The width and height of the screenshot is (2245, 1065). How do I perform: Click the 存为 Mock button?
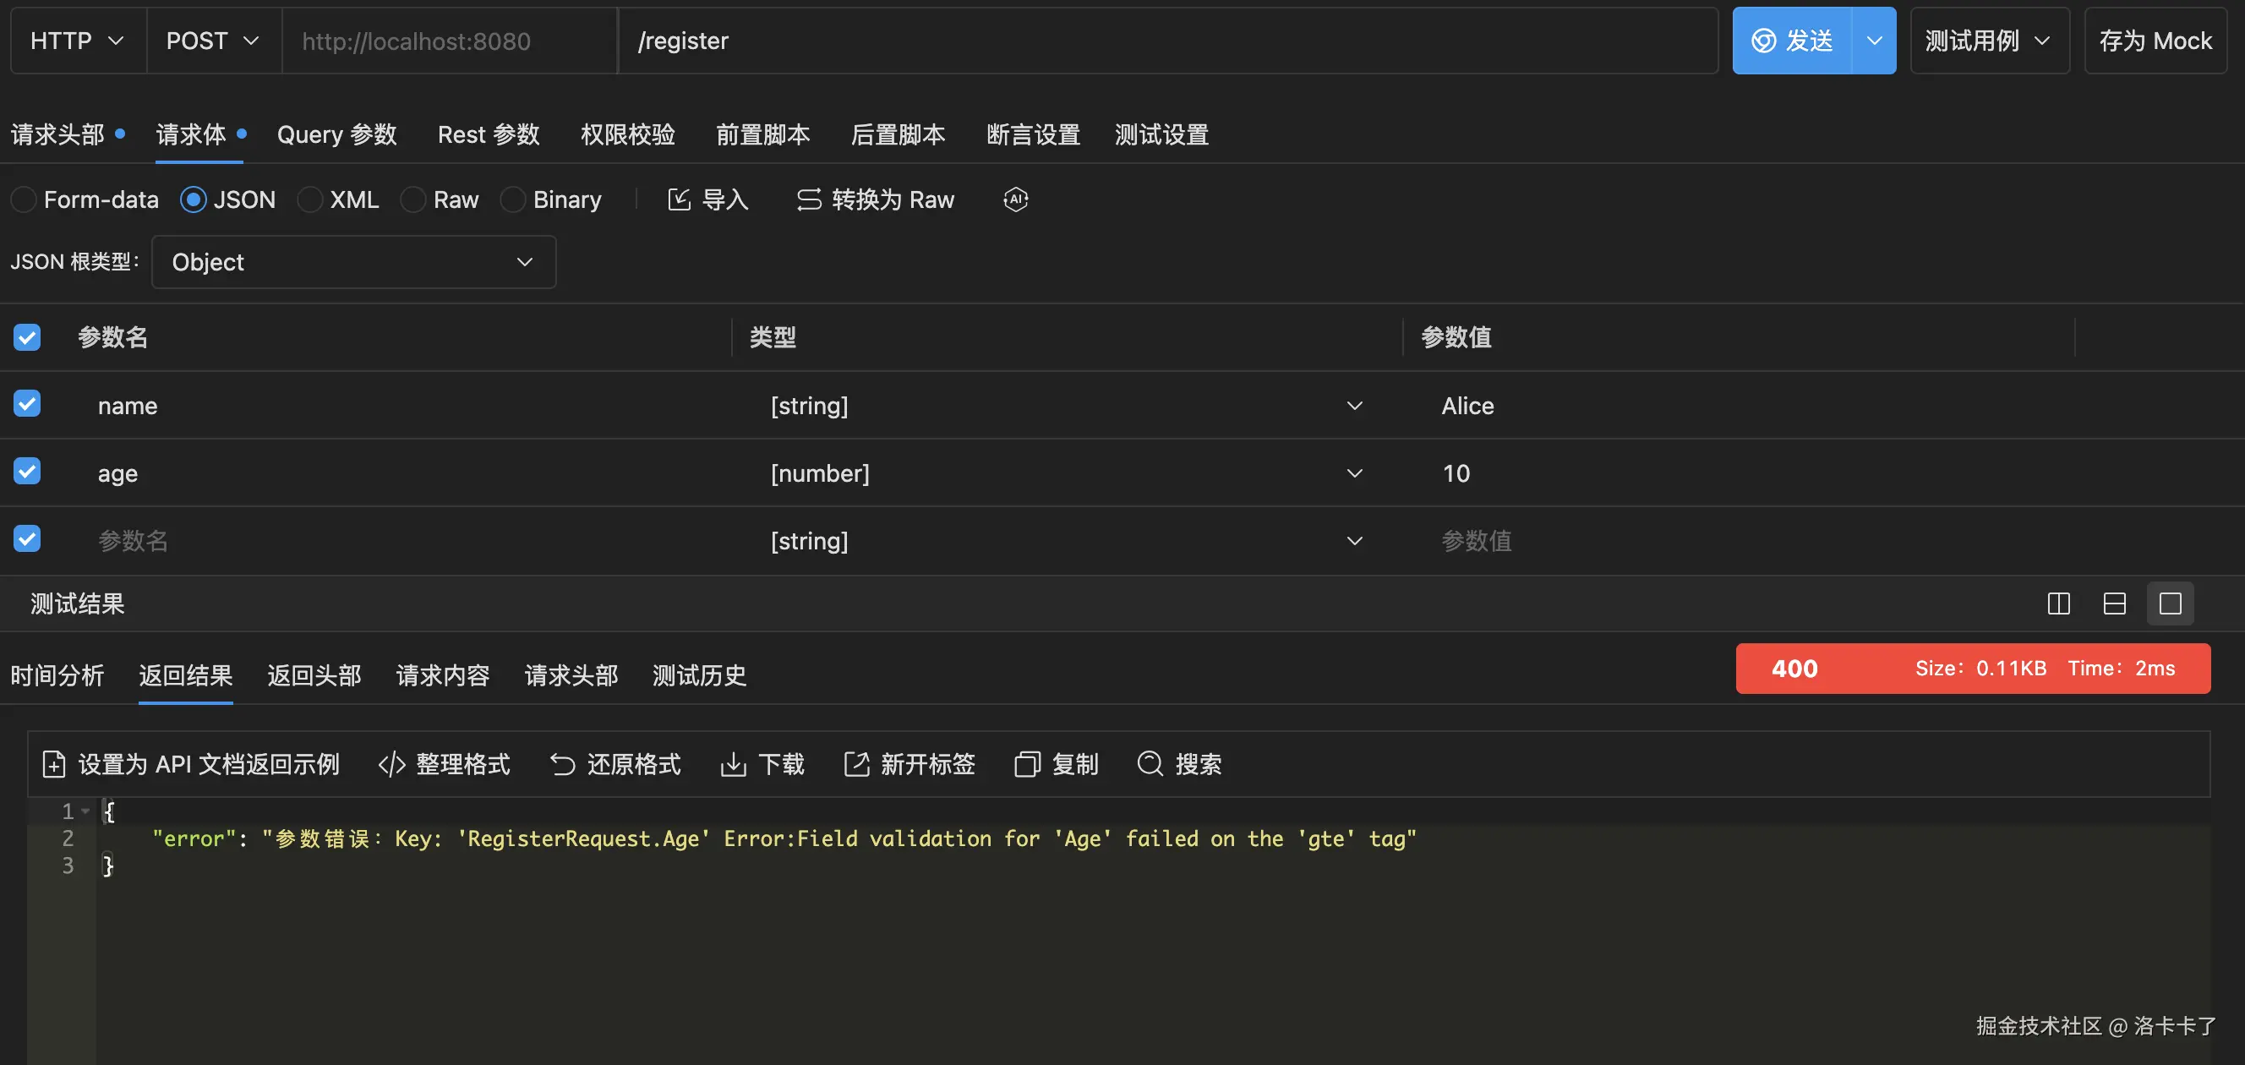click(2155, 41)
